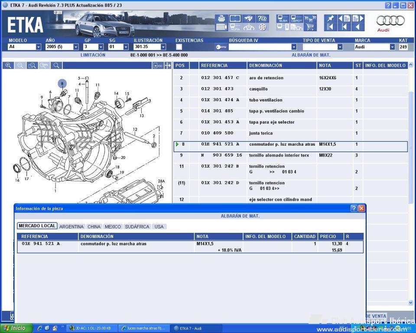The image size is (416, 333).
Task: Open the single shopping cart icon
Action: (310, 27)
